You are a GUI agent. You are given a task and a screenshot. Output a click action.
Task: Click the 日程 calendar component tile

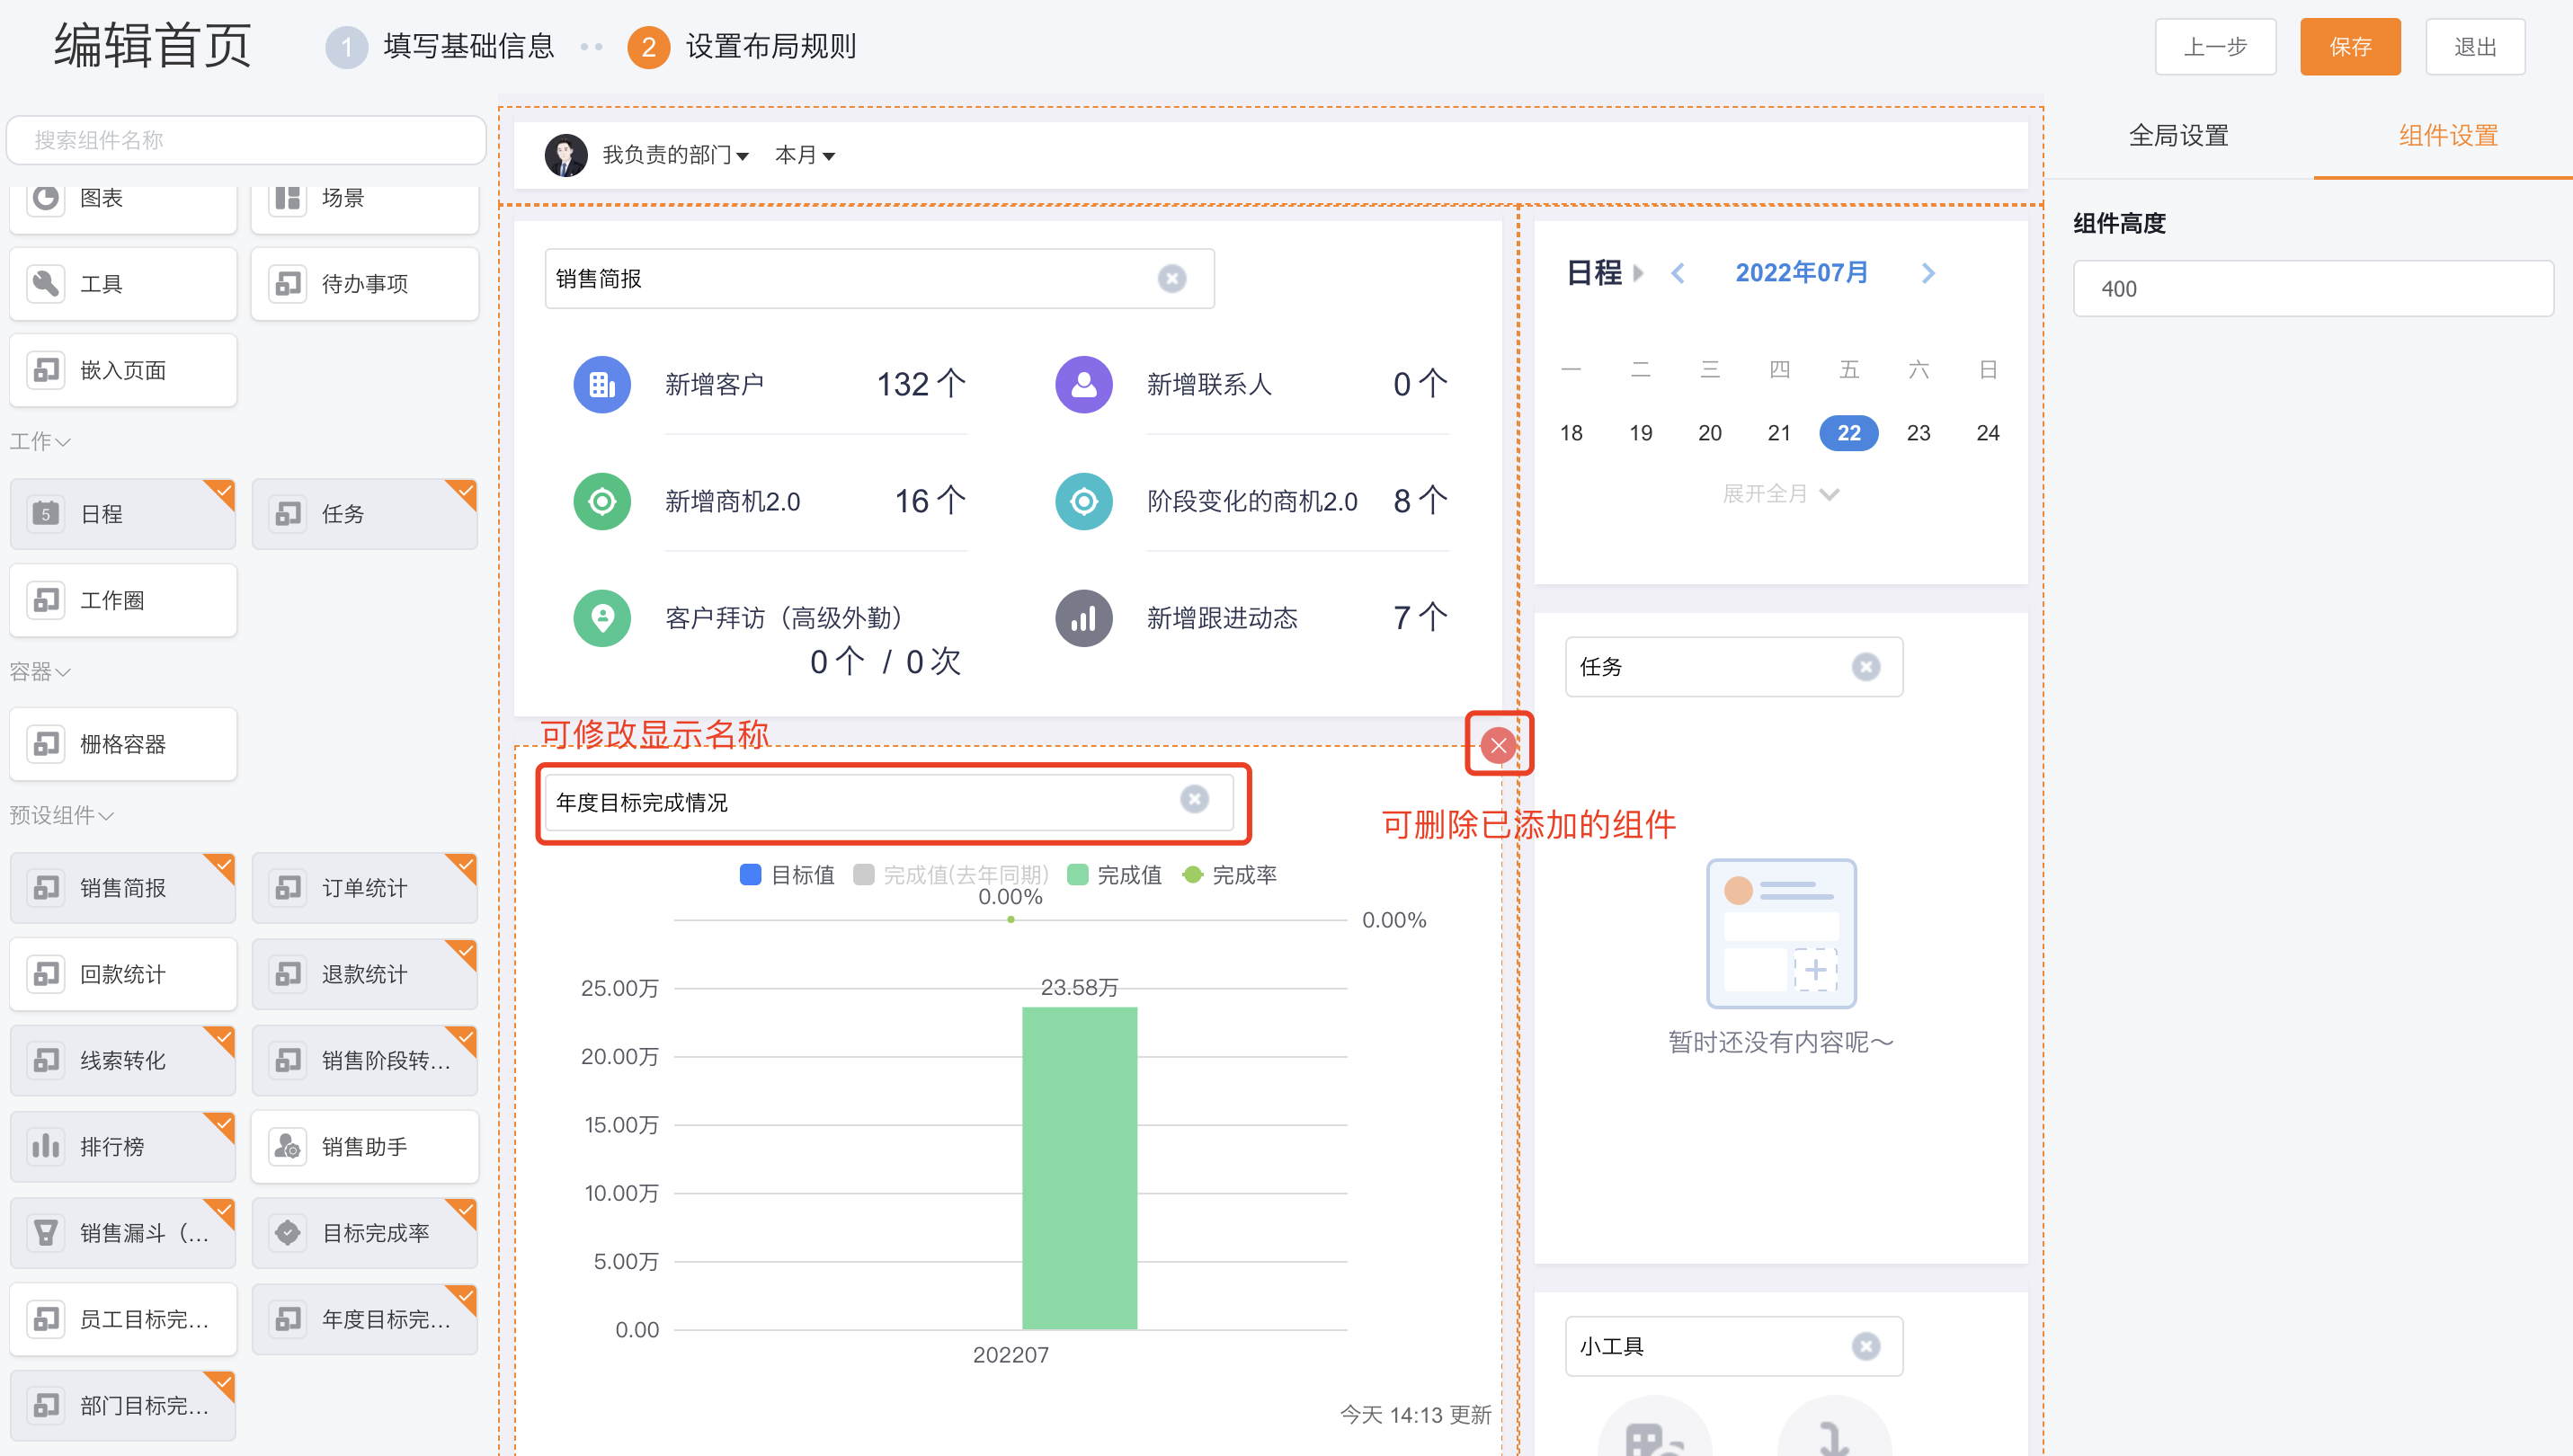pos(123,514)
